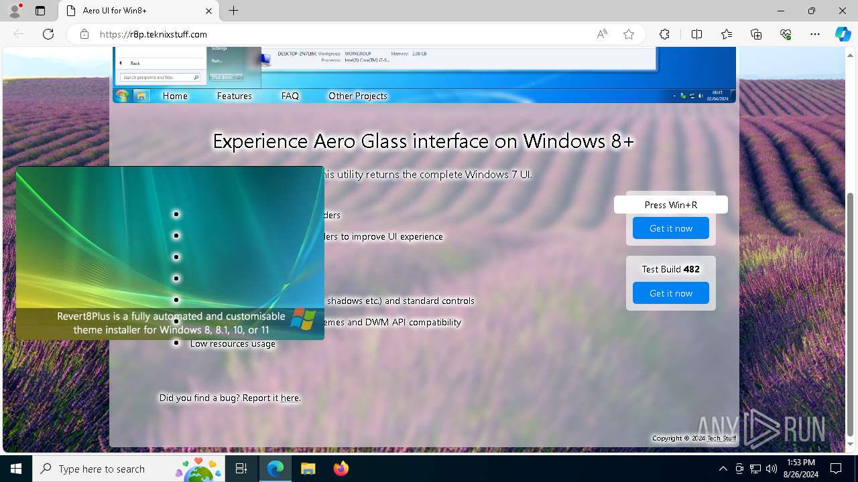Click the folder icon in the site navbar
This screenshot has width=858, height=482.
tap(141, 96)
